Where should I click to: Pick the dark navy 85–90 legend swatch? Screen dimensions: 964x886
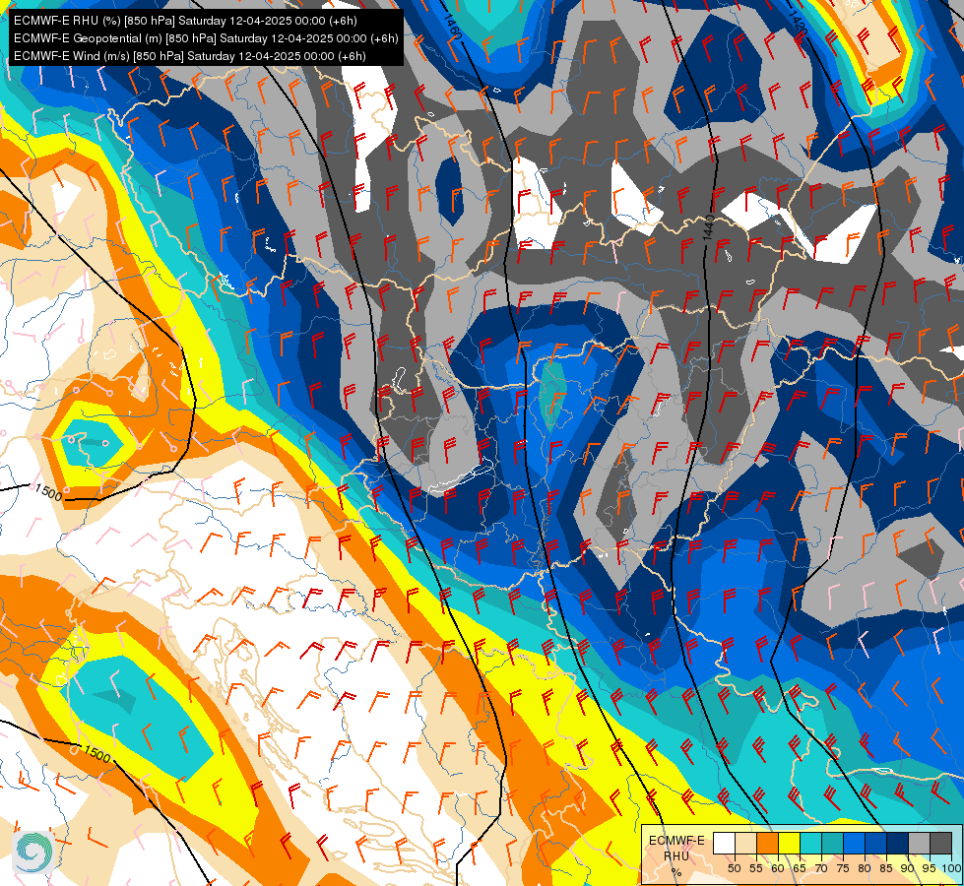(897, 843)
